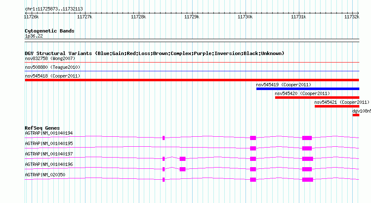Click the blue nsv545419 gain bar
This screenshot has height=203, width=371.
[x=308, y=89]
